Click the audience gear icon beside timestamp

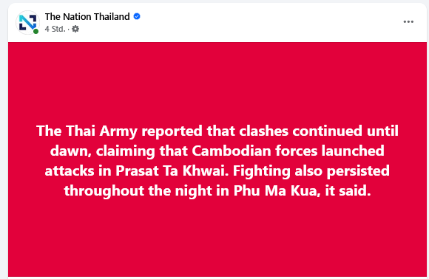tap(75, 29)
